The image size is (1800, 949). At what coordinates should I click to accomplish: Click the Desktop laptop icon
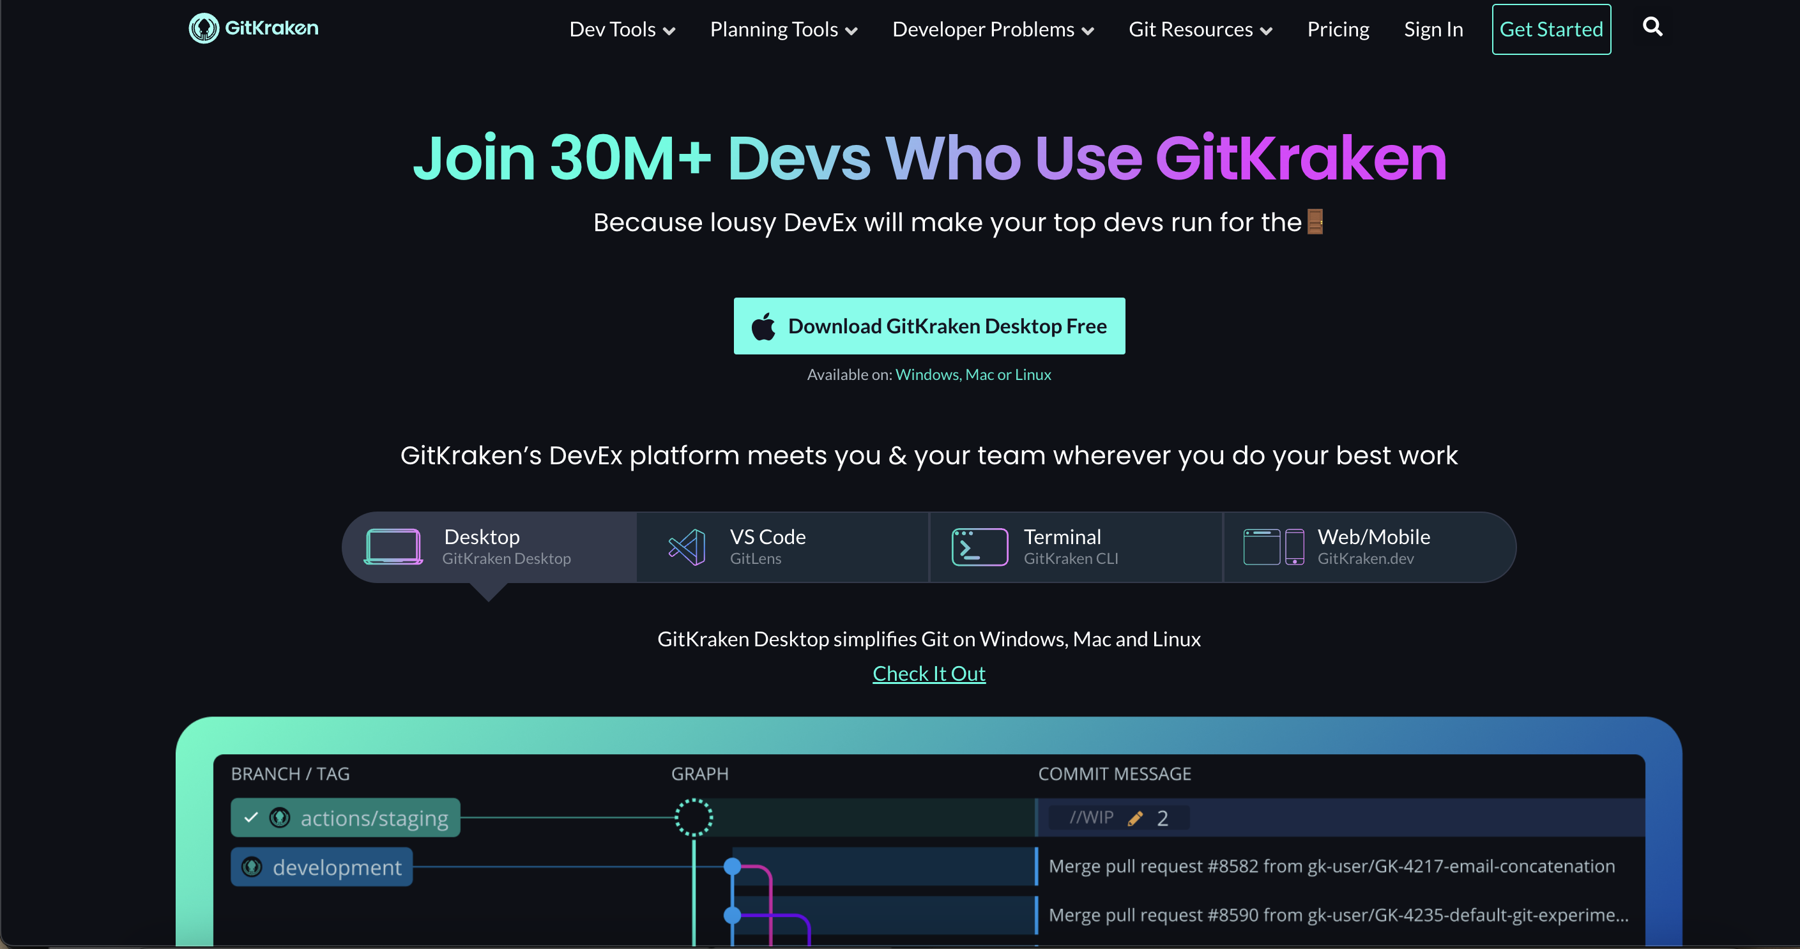pos(393,547)
